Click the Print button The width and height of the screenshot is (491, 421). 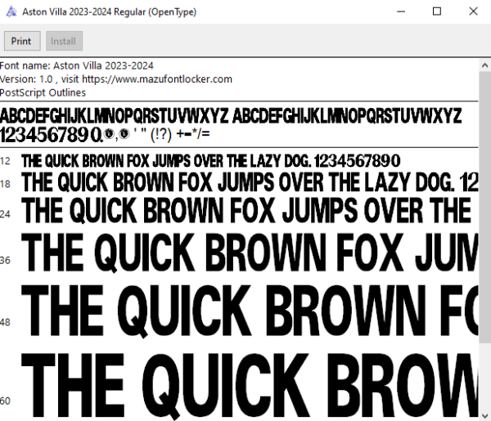[22, 41]
